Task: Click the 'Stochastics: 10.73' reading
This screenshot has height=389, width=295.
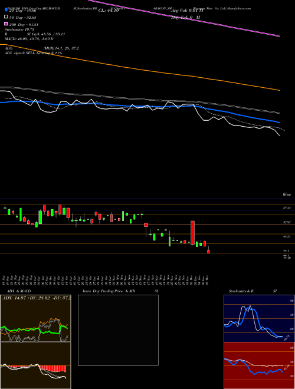Action: pos(18,29)
